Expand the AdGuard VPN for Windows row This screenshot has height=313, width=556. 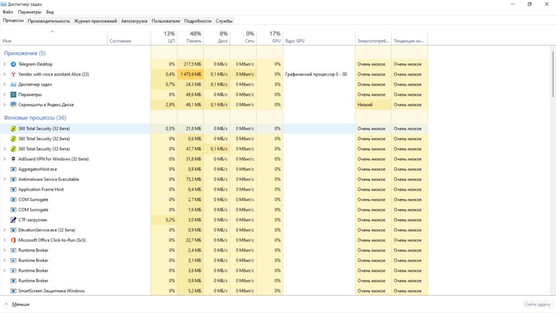click(x=4, y=159)
